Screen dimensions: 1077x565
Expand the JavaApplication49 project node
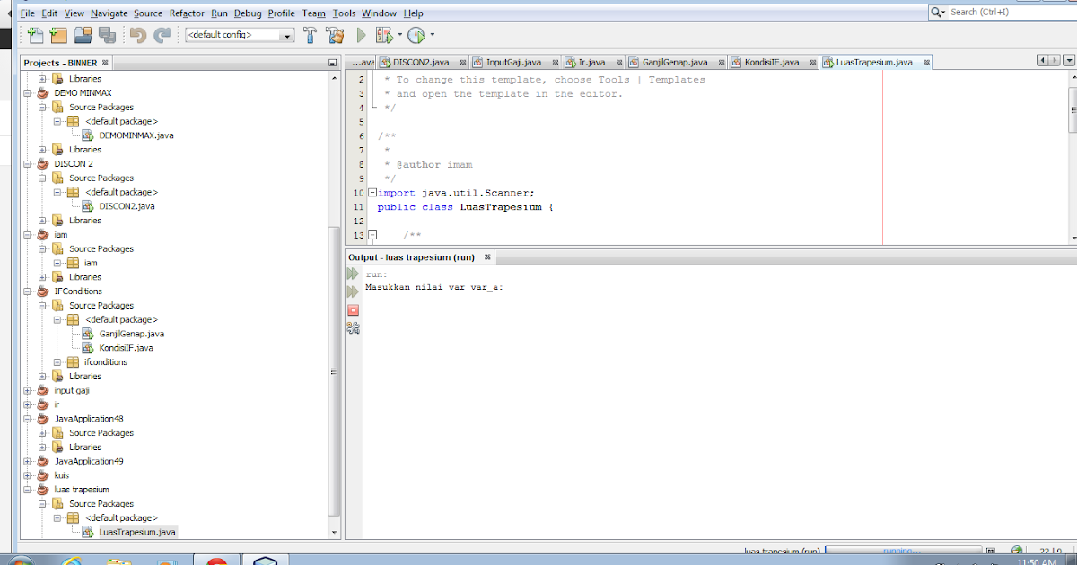29,461
